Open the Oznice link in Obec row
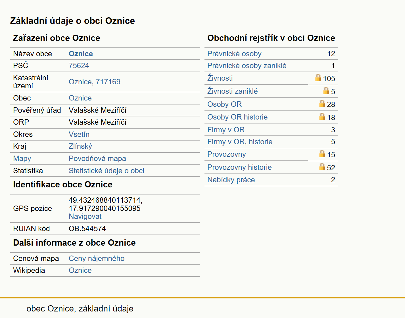 point(80,98)
